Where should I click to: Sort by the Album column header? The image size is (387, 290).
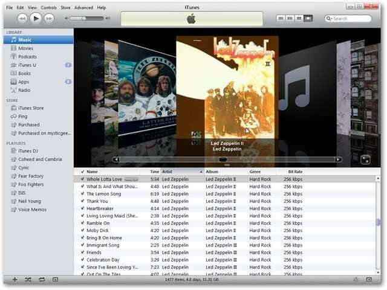tap(226, 172)
